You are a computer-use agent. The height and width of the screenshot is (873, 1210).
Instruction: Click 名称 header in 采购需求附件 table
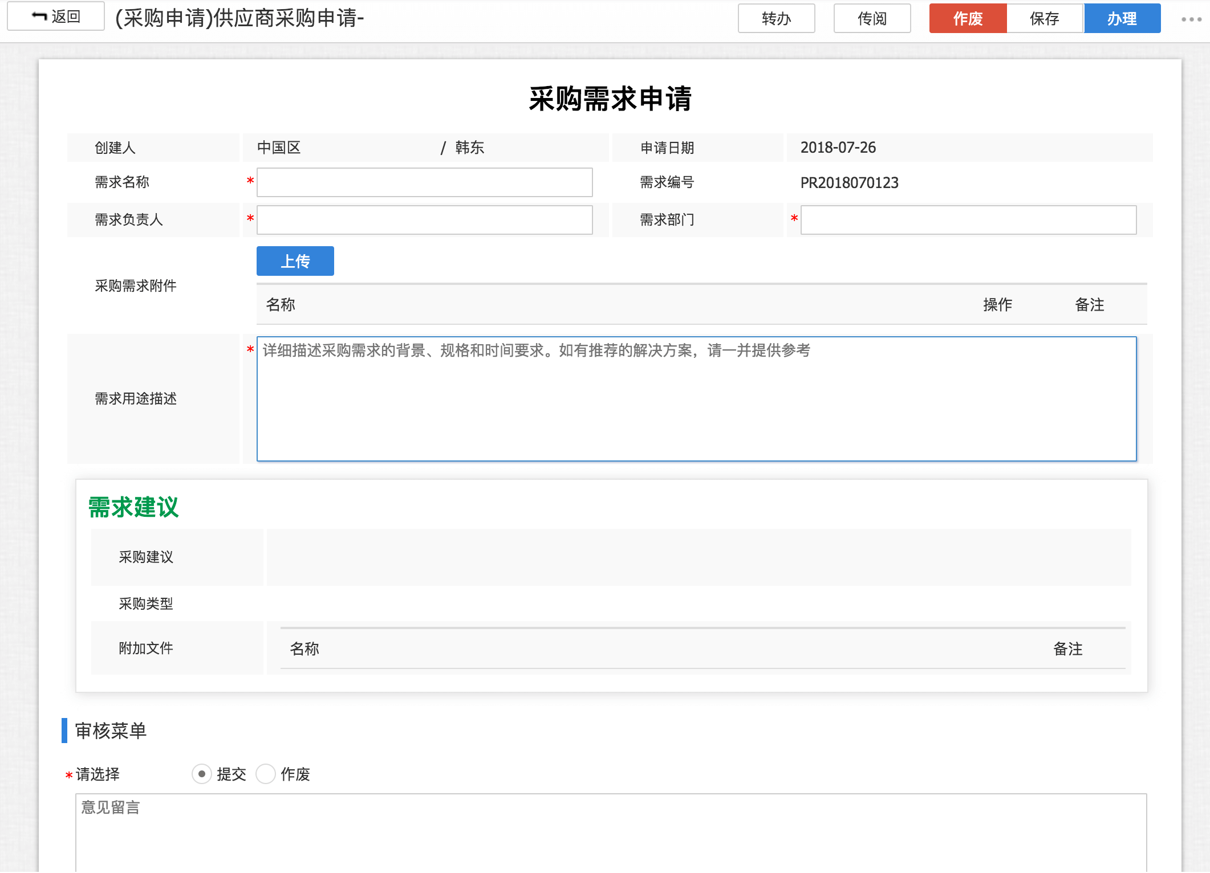[x=280, y=305]
